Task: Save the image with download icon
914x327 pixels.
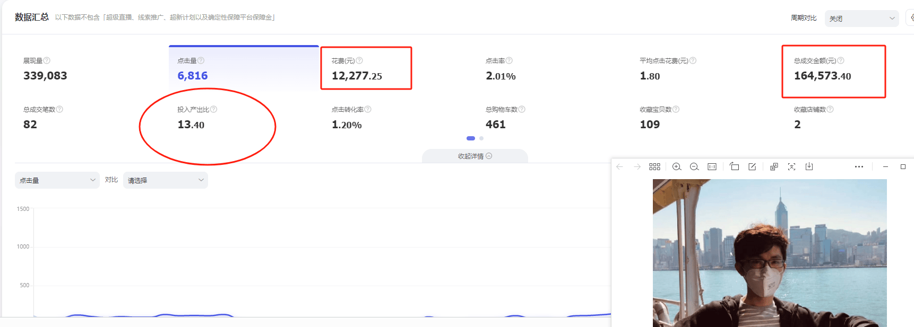Action: click(809, 167)
